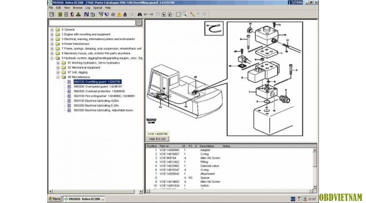The height and width of the screenshot is (203, 366).
Task: Click the back arrow navigation icon
Action: [145, 15]
